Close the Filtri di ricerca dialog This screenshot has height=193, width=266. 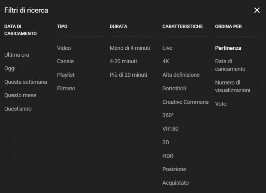pyautogui.click(x=257, y=10)
